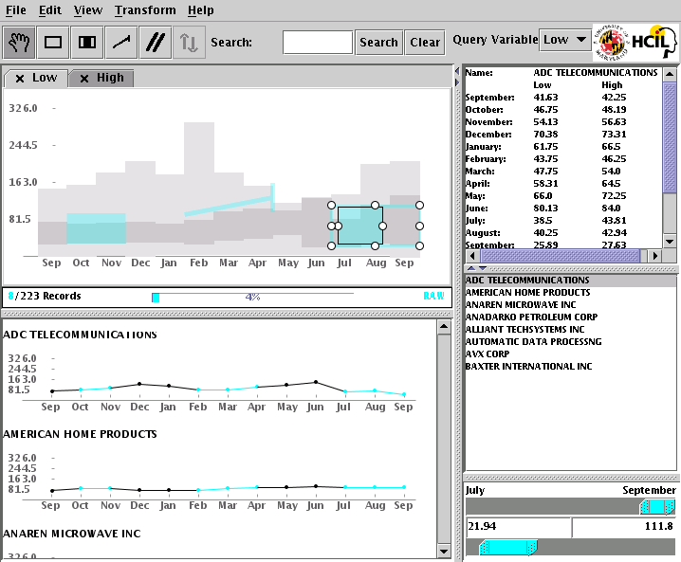This screenshot has height=562, width=681.
Task: Select ADC TELECOMMUNICATIONS in results list
Action: pyautogui.click(x=570, y=281)
